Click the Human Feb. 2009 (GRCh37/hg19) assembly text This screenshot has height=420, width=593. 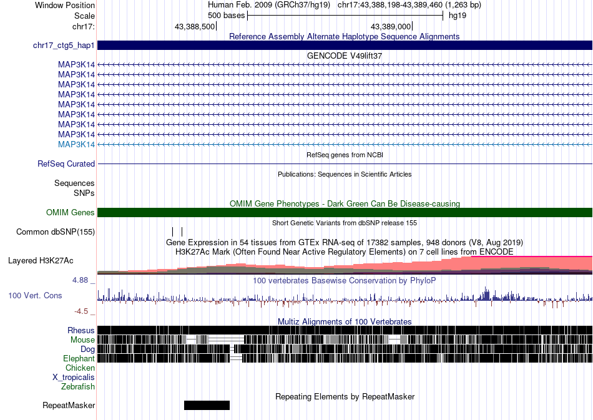pos(269,5)
